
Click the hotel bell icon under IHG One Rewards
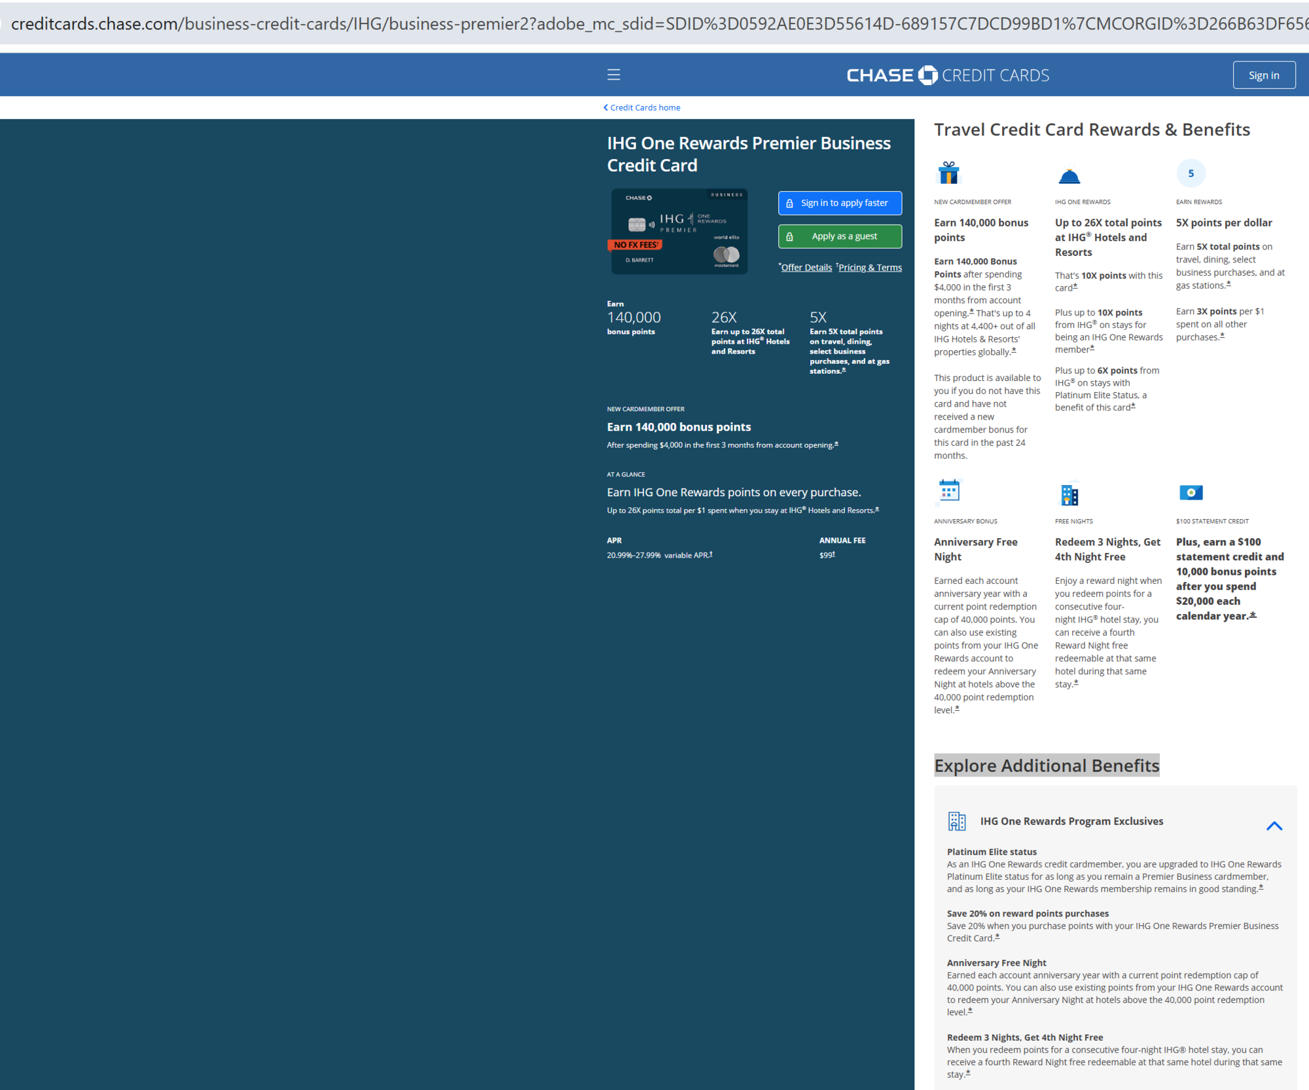tap(1069, 174)
